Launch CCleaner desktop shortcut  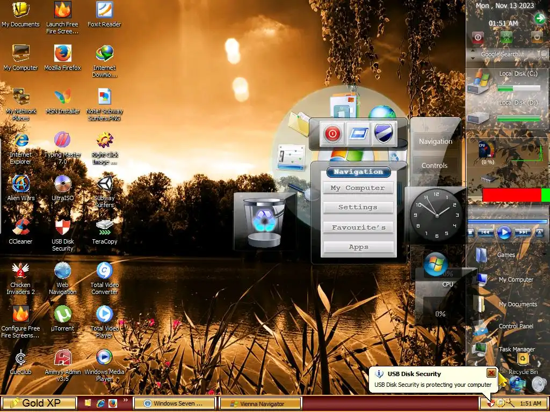[20, 232]
